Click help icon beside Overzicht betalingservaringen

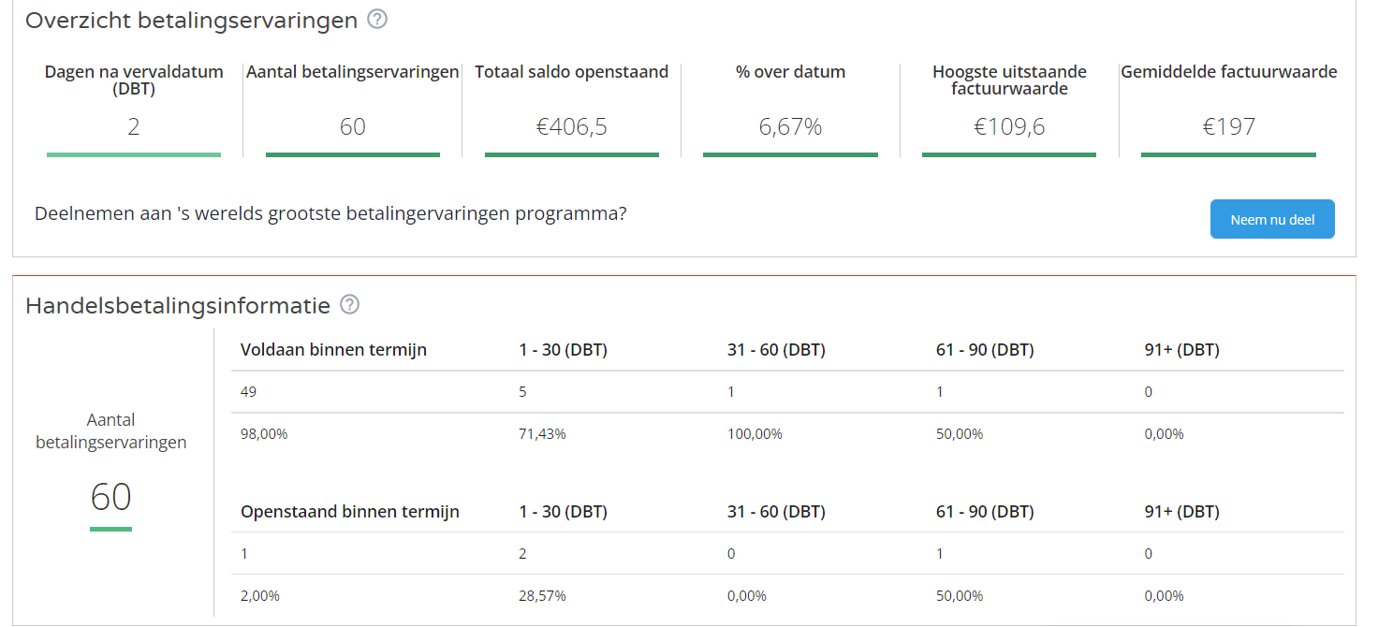[377, 20]
